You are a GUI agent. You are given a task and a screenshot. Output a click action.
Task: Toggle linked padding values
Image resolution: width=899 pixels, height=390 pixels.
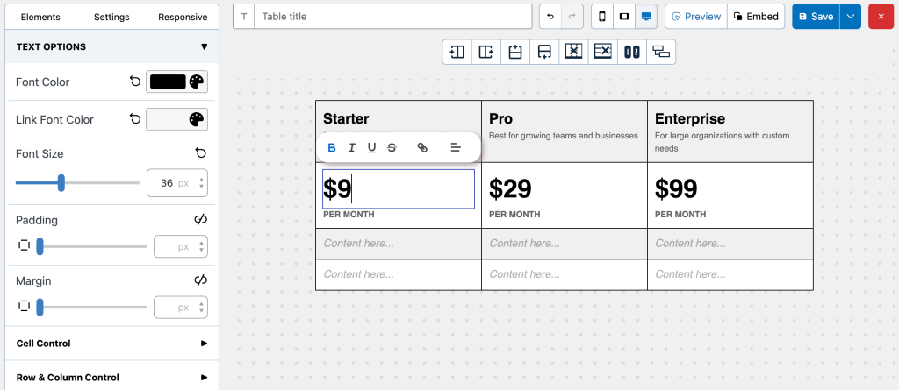(200, 219)
